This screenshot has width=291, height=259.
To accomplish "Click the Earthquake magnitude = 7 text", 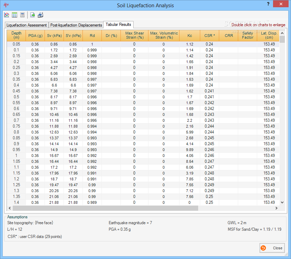I will [130, 223].
